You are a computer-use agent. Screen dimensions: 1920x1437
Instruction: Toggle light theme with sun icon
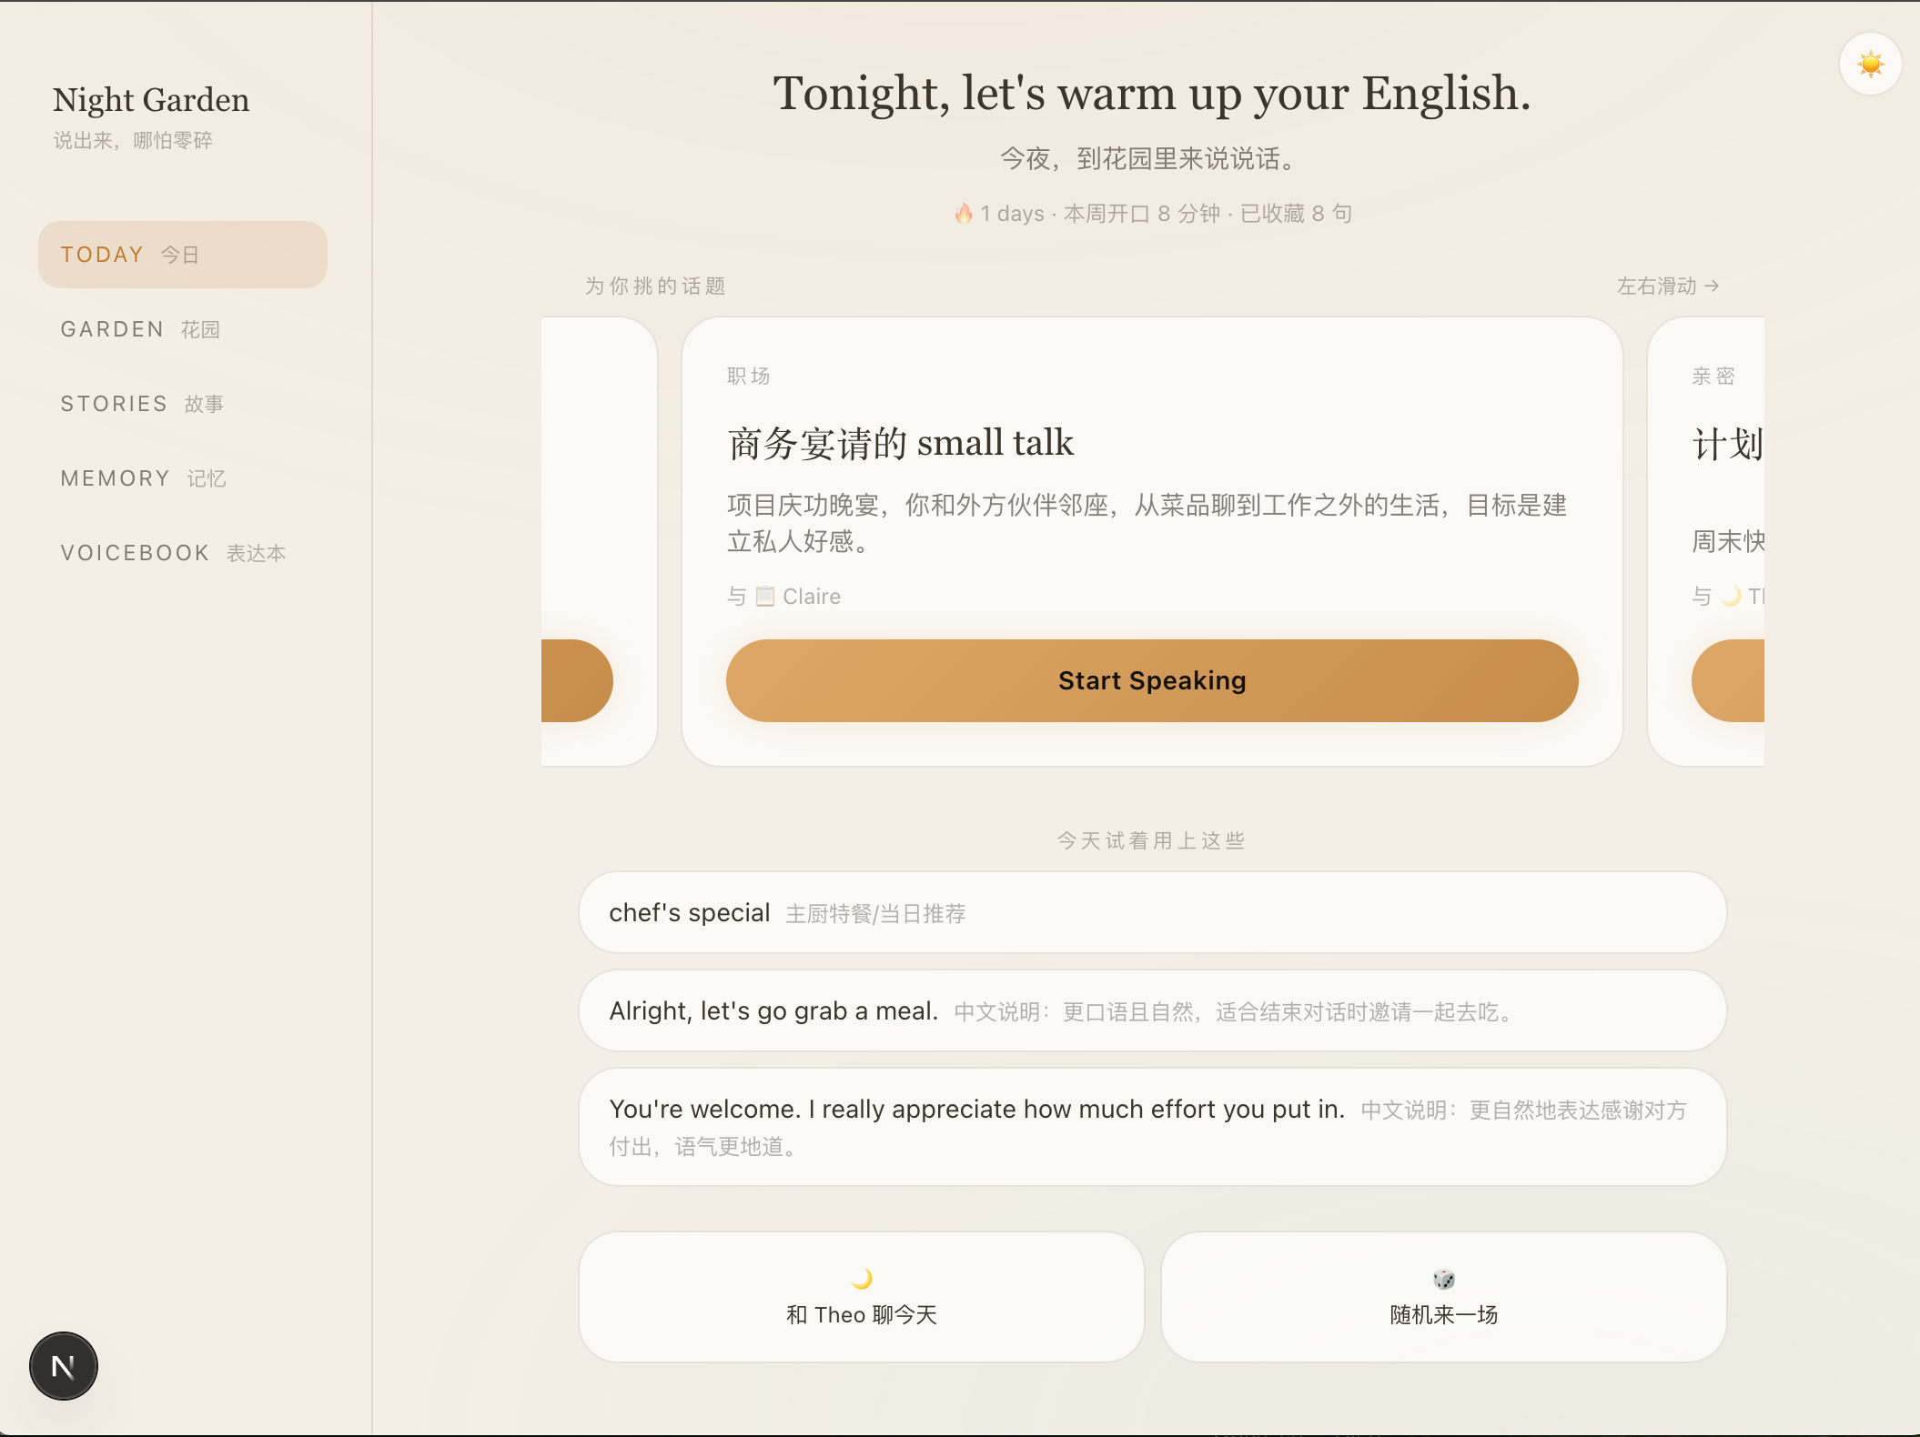[x=1870, y=64]
